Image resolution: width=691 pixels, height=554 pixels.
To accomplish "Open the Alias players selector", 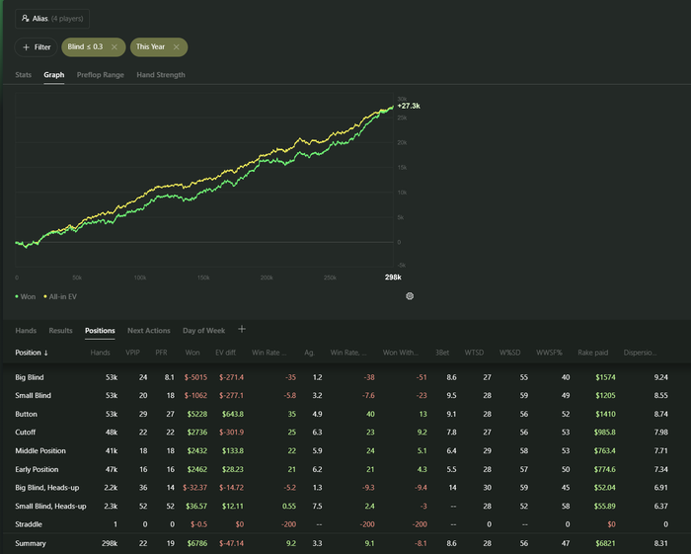I will coord(51,18).
